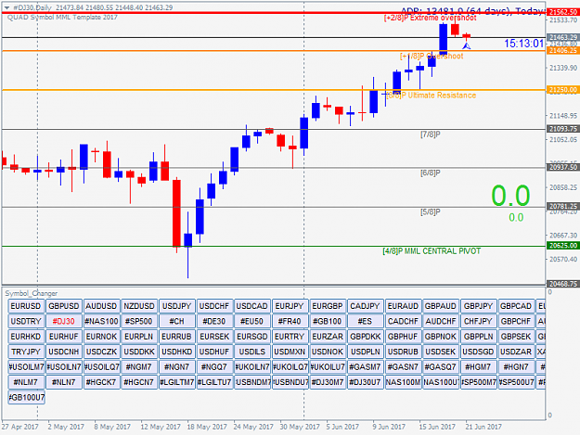Open the chart dropdown triangle beside #DJ30,Daily
The height and width of the screenshot is (435, 580).
(x=6, y=7)
